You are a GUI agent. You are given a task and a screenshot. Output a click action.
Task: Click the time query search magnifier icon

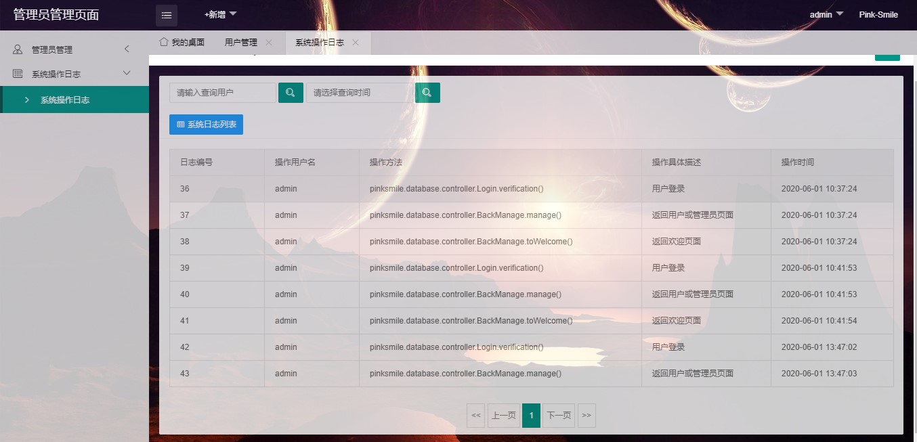click(x=427, y=92)
